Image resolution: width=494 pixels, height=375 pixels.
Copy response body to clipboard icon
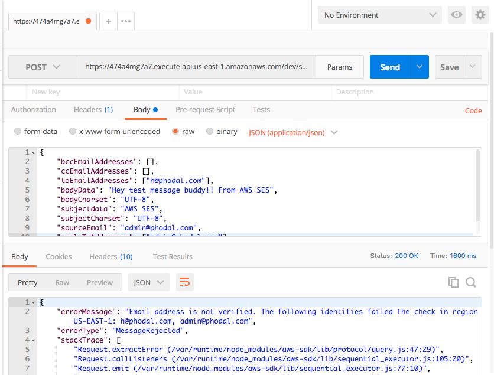[453, 282]
